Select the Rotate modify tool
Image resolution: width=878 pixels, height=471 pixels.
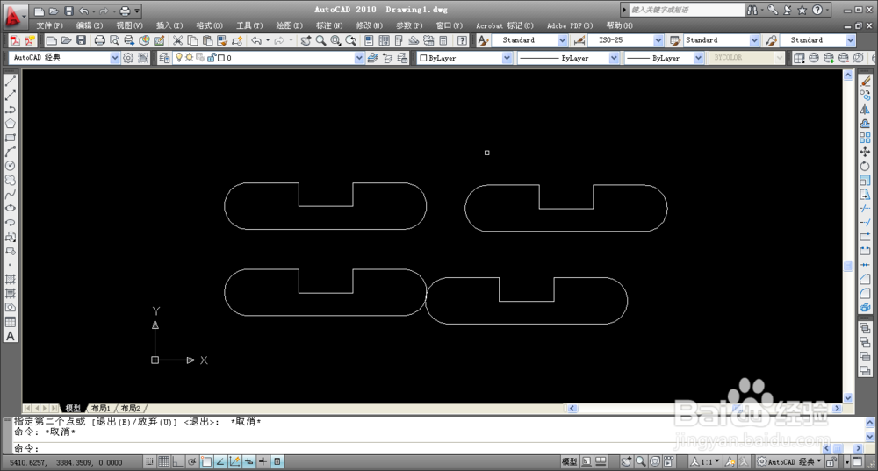click(865, 166)
